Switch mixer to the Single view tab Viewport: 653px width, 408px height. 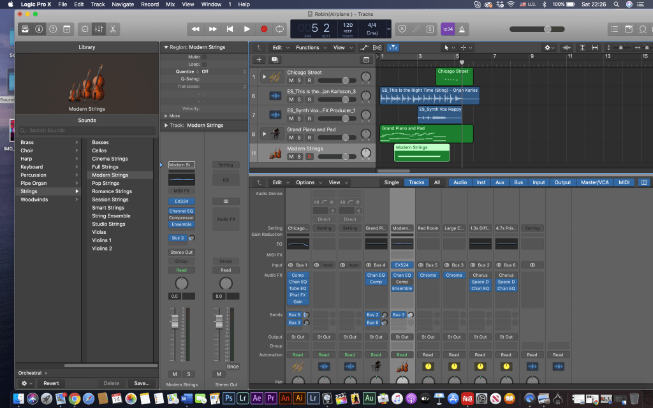pyautogui.click(x=391, y=182)
